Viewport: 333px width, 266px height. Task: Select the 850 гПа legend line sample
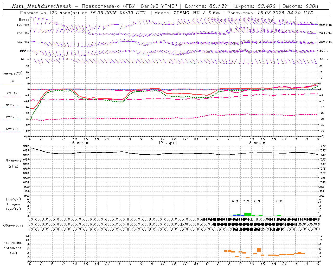click(12, 108)
